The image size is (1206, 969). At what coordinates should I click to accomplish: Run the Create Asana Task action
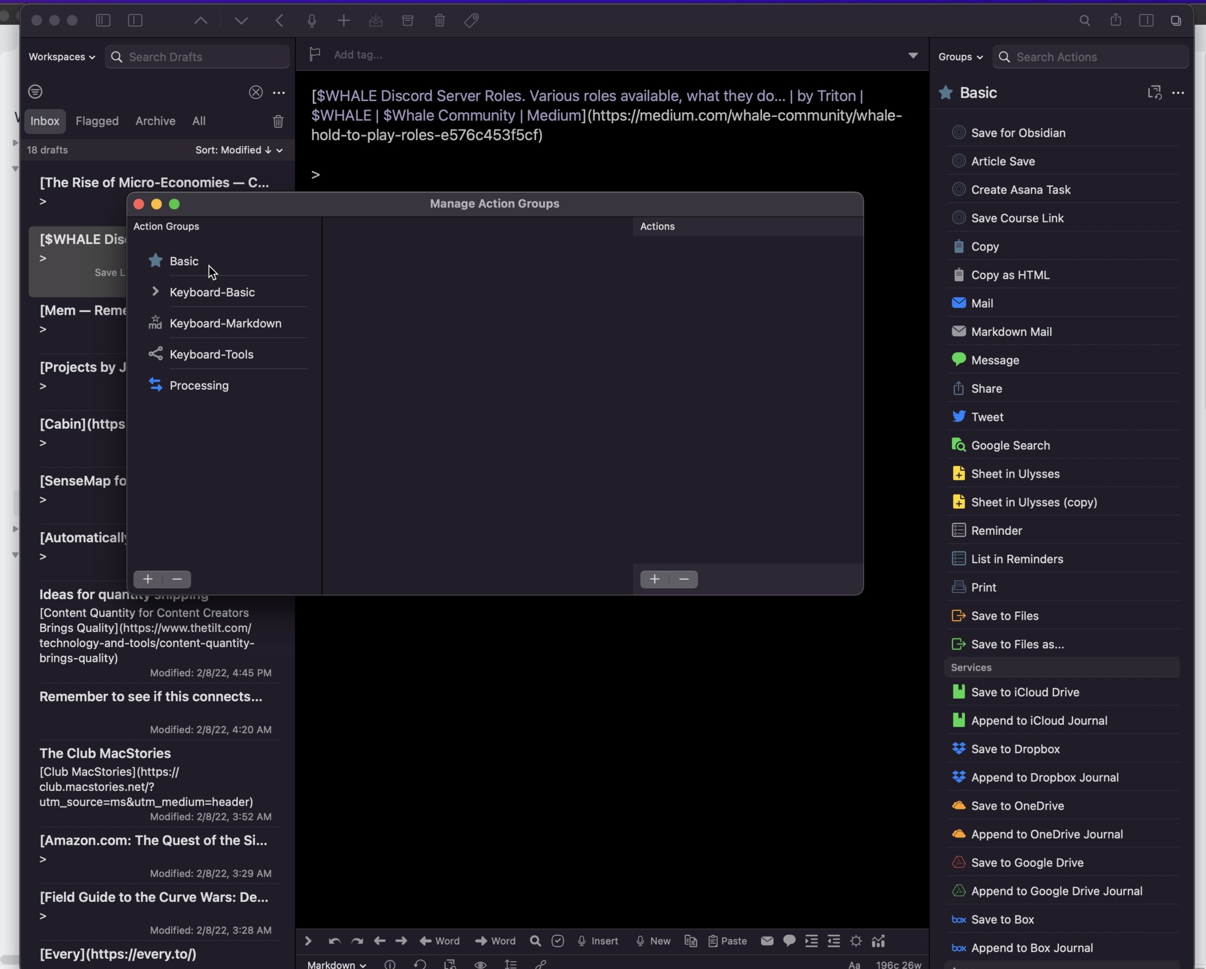1063,190
